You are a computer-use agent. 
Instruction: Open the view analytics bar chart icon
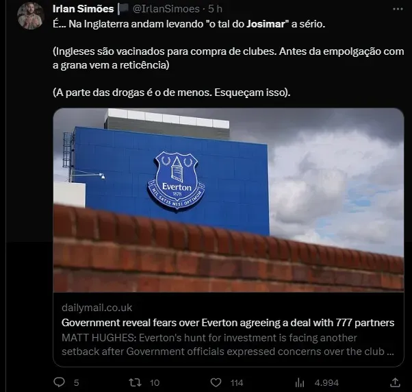click(x=299, y=382)
